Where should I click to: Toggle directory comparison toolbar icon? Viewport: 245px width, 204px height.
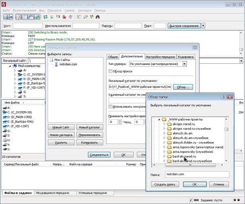tap(85, 17)
